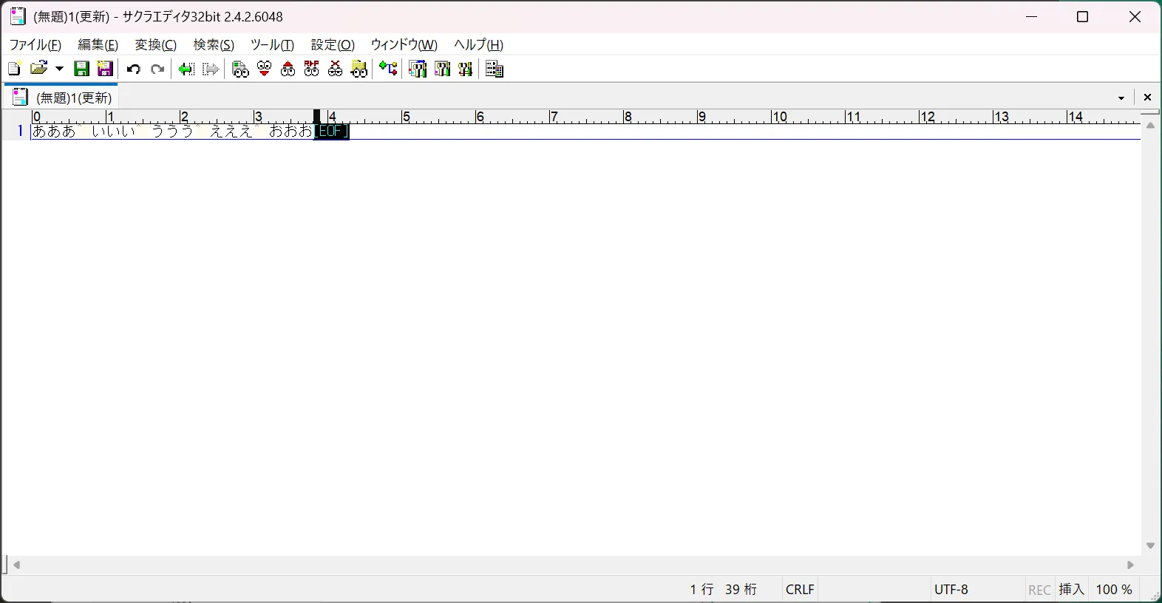The width and height of the screenshot is (1162, 603).
Task: Clear search marks with the red X icon
Action: (x=335, y=69)
